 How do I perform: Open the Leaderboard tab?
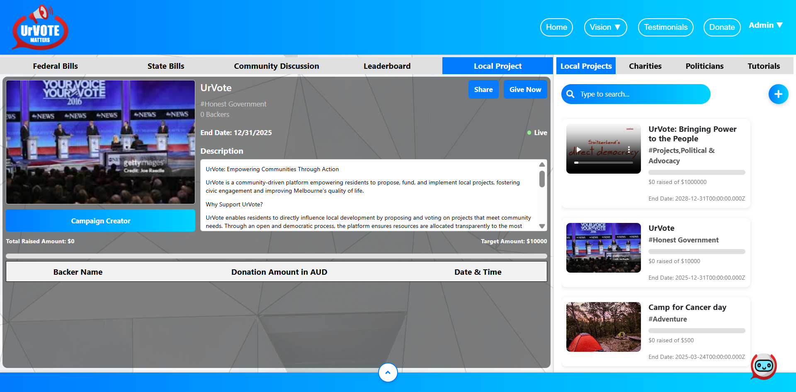click(387, 66)
